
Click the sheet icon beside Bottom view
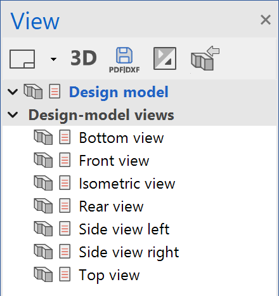pyautogui.click(x=65, y=137)
